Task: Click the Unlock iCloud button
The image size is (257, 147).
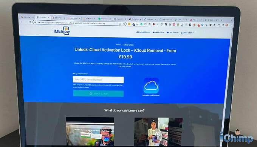Action: 98,93
